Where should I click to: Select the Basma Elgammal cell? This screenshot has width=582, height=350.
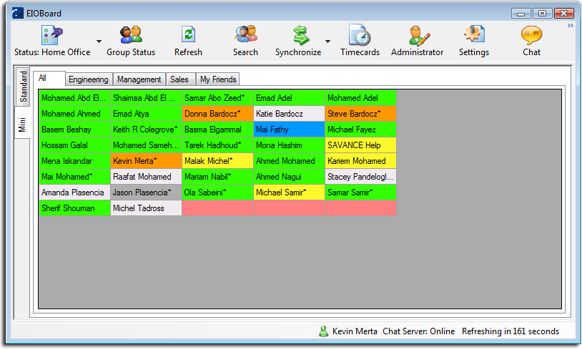pyautogui.click(x=217, y=130)
